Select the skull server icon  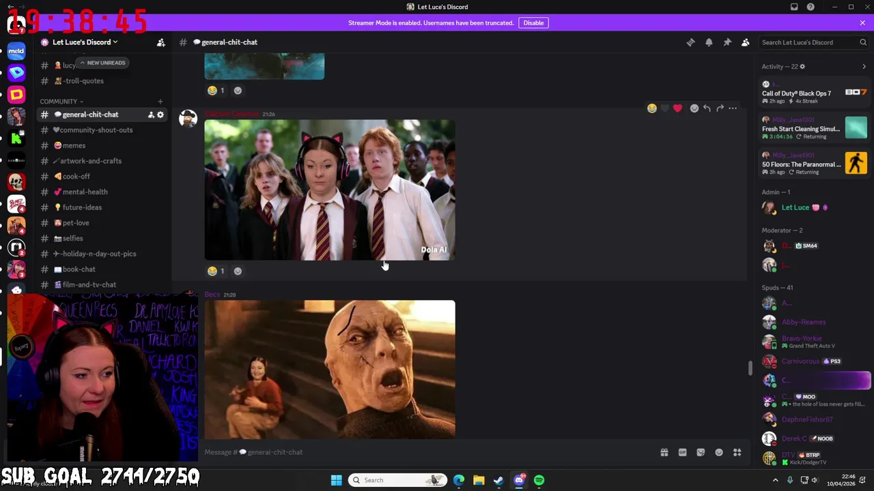pos(16,182)
